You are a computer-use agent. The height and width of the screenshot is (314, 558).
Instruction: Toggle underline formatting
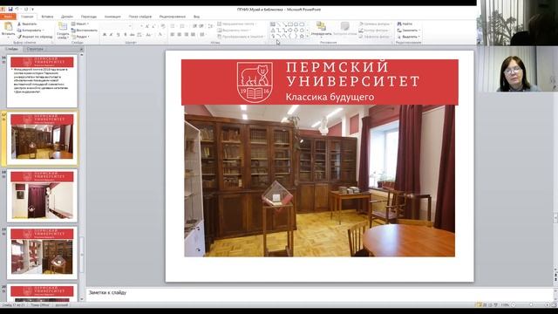click(118, 35)
